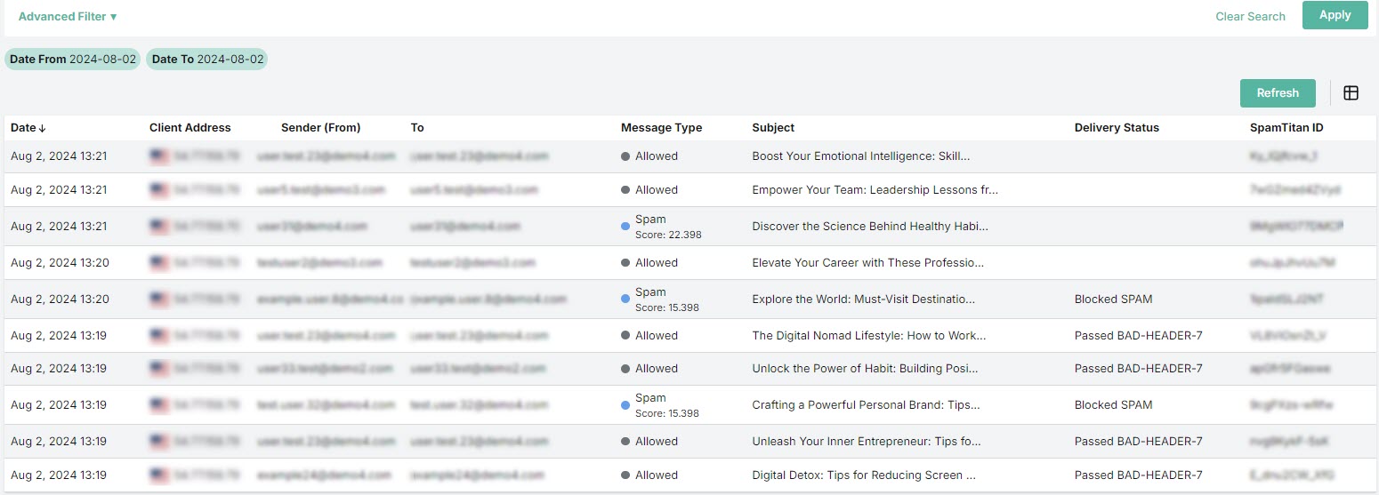The image size is (1379, 495).
Task: Click Passed BAD-HEADER-7 in the Unleash Your Inner Entrepreneur row
Action: coord(1139,442)
